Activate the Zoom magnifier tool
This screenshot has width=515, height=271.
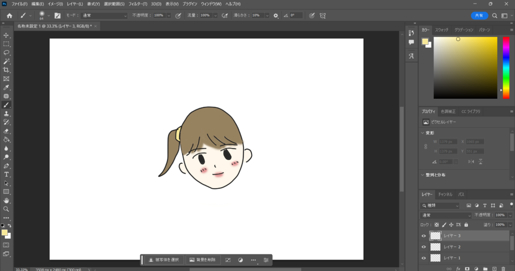[x=7, y=209]
